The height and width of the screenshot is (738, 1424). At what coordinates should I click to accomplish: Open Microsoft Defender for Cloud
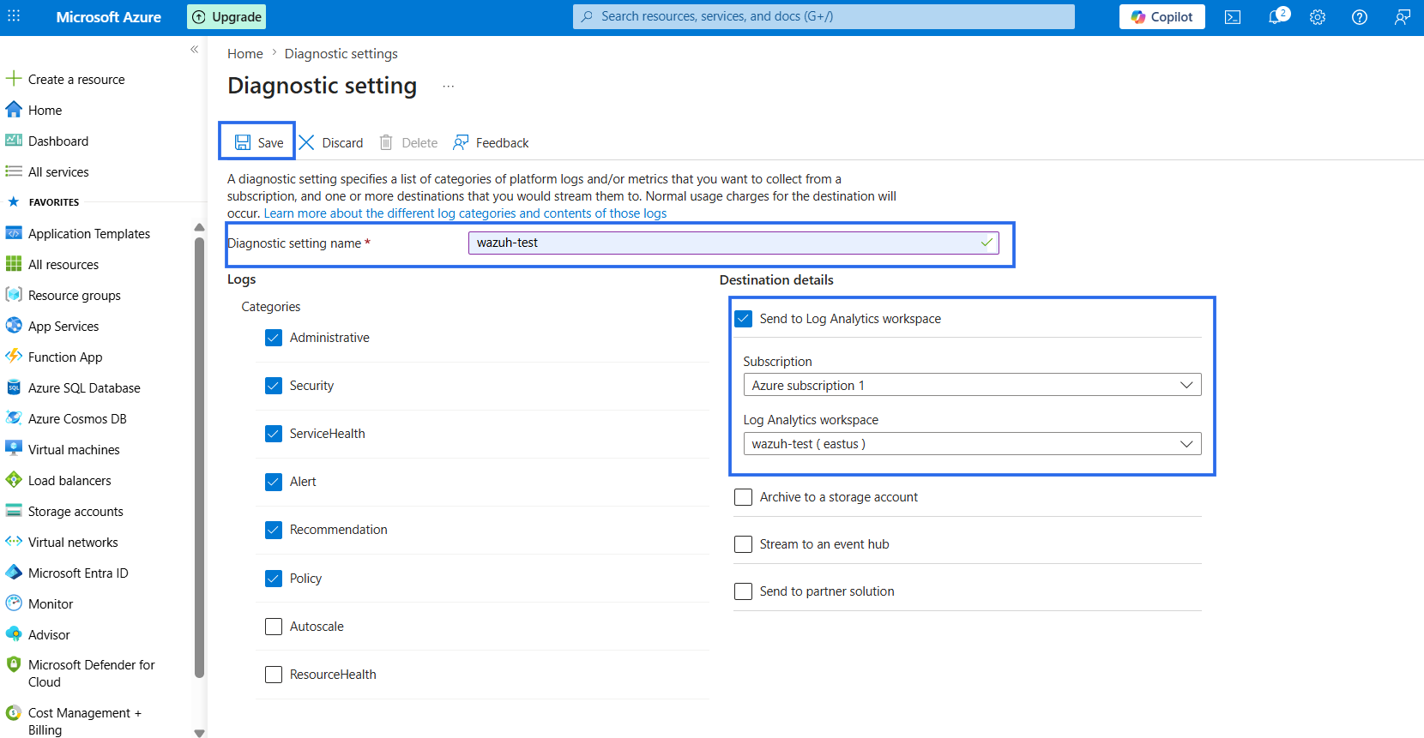coord(91,673)
